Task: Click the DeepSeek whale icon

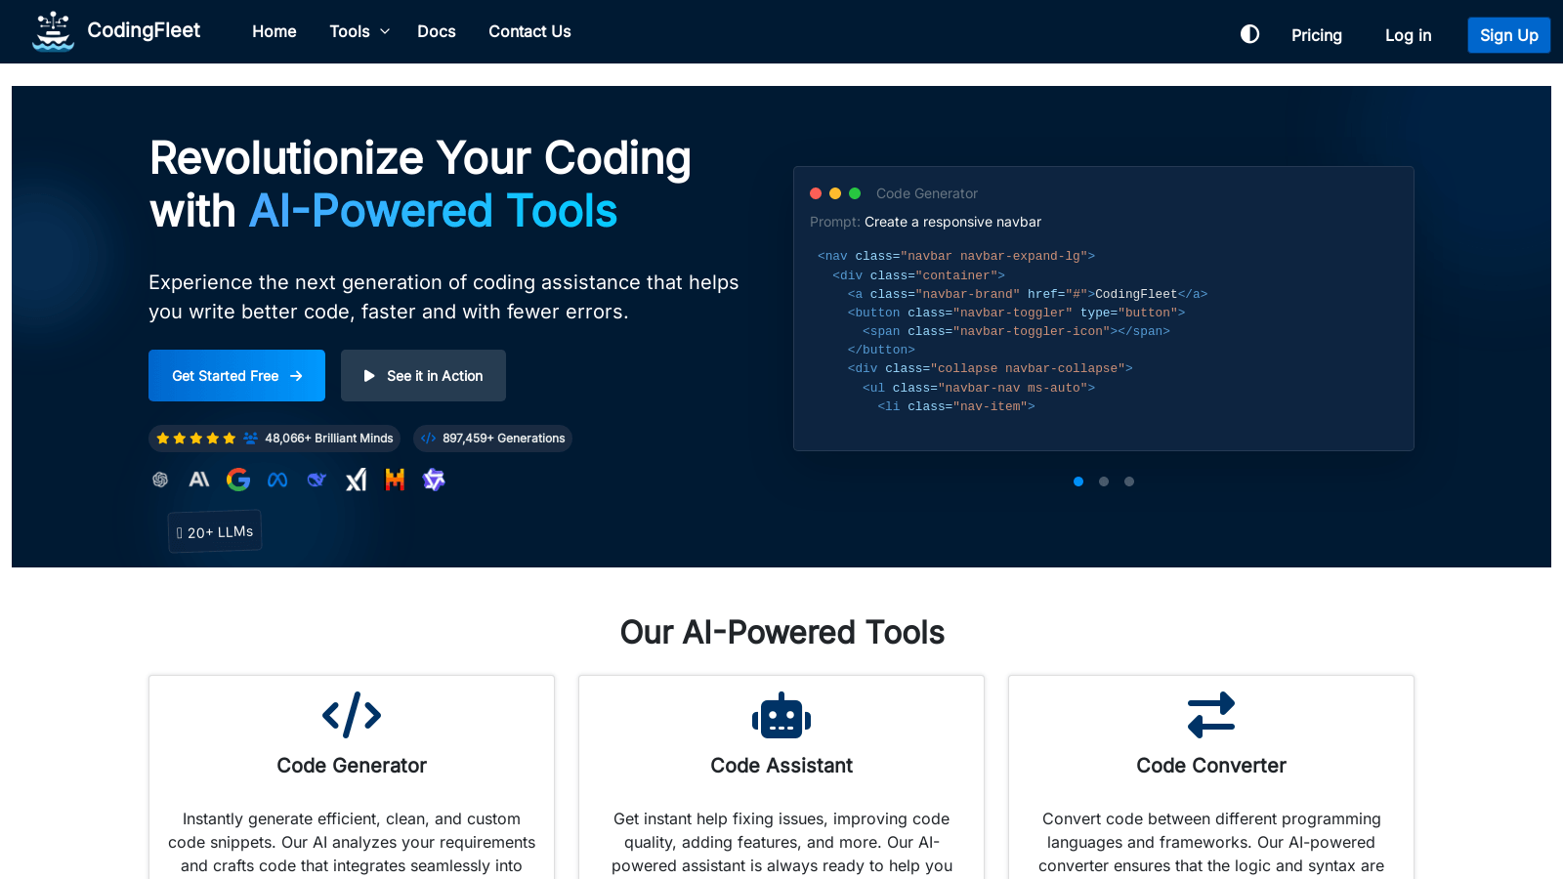Action: (x=317, y=480)
